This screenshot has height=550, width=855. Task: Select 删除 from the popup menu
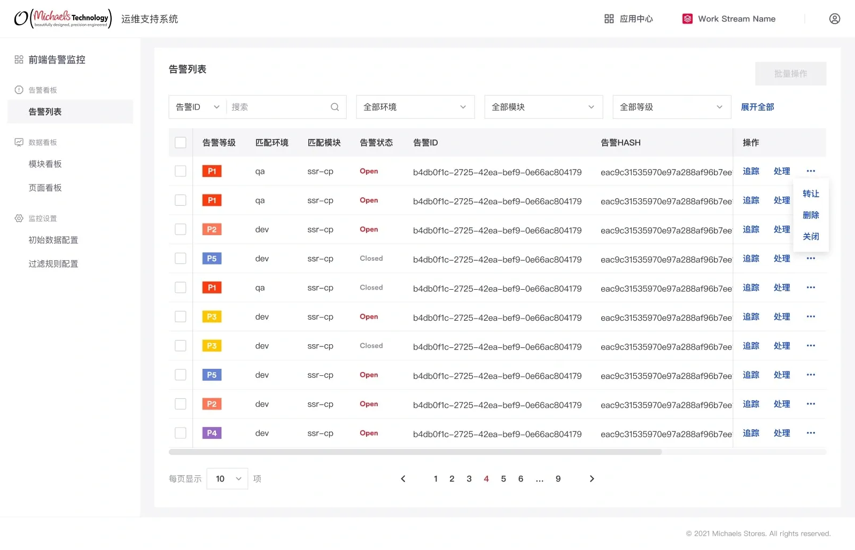click(811, 215)
